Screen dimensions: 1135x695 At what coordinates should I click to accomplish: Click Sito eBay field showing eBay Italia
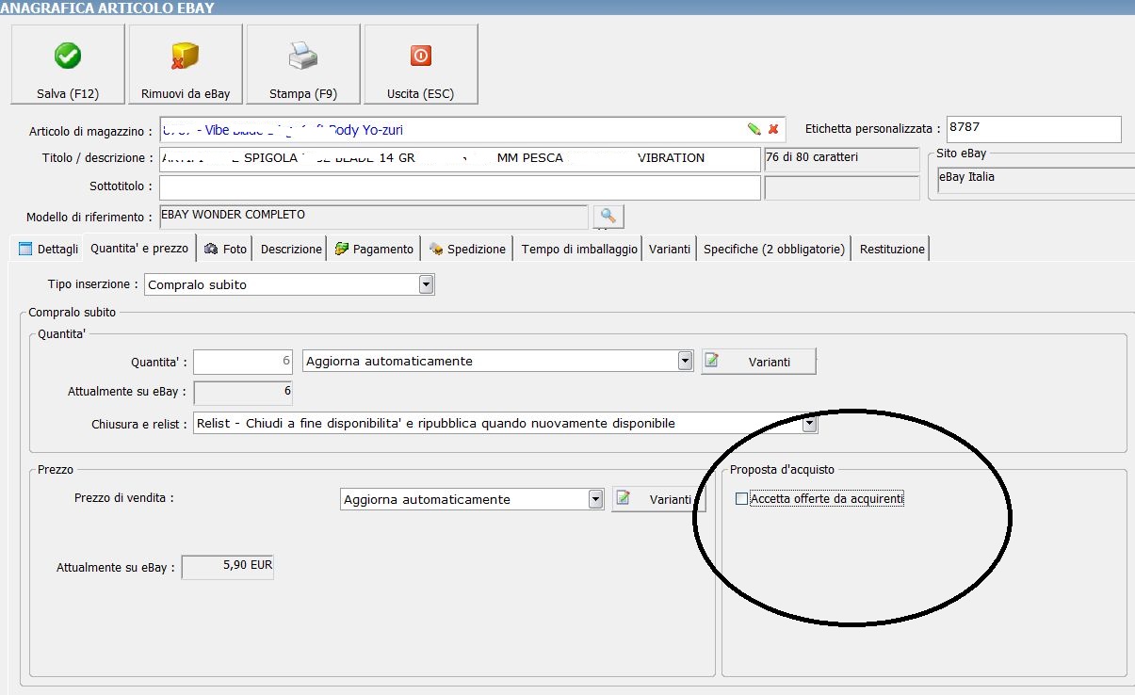click(1034, 179)
